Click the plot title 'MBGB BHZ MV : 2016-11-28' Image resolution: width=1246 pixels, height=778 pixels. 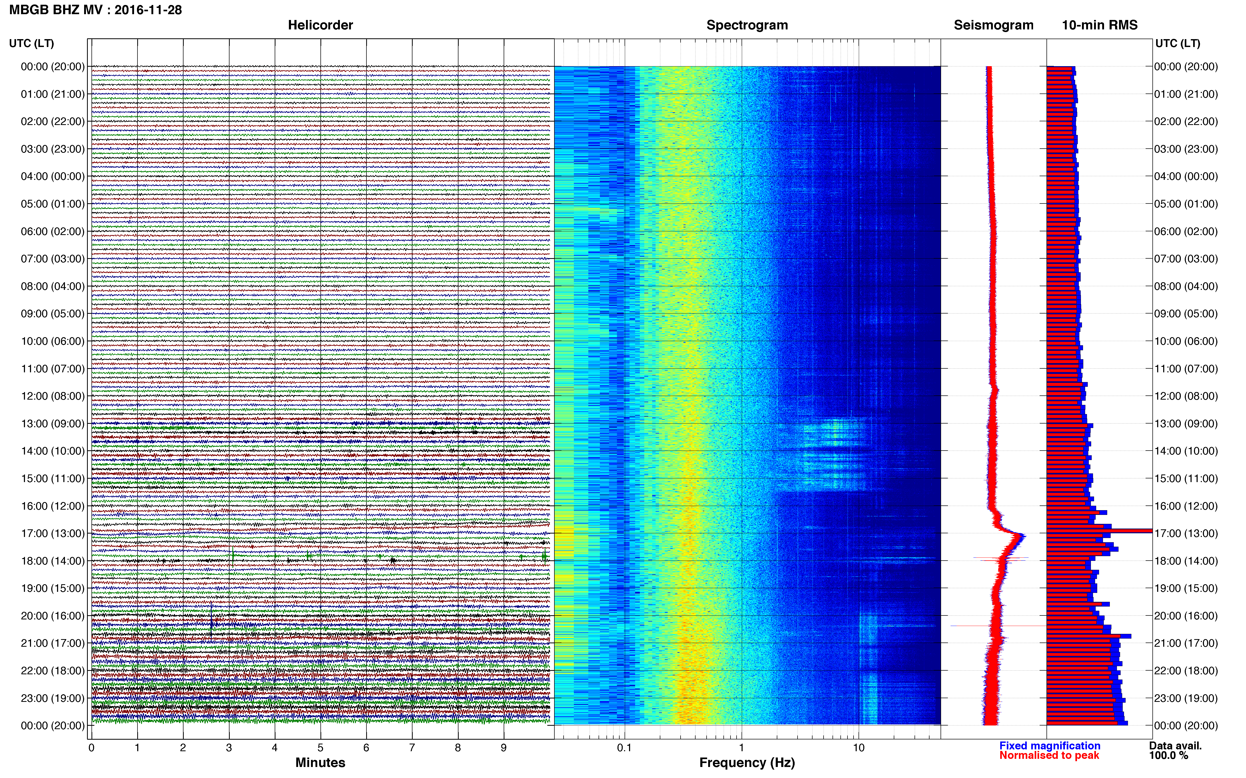click(95, 10)
